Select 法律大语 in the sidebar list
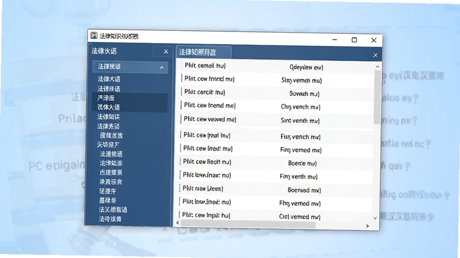The height and width of the screenshot is (258, 460). click(109, 79)
